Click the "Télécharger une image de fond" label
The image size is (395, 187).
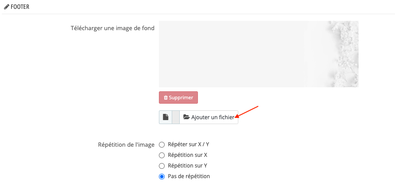112,28
